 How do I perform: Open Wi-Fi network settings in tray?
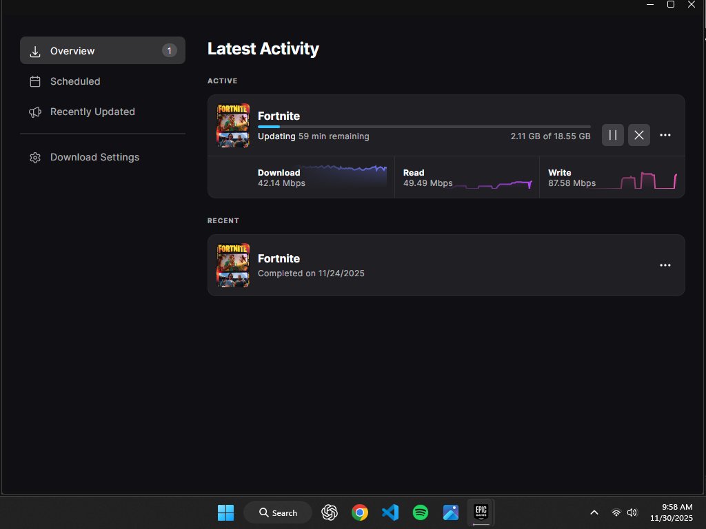coord(616,512)
